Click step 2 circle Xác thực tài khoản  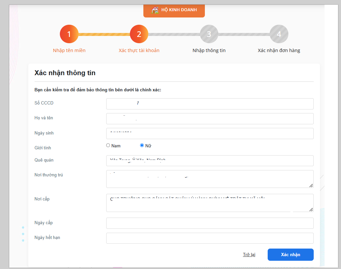139,34
